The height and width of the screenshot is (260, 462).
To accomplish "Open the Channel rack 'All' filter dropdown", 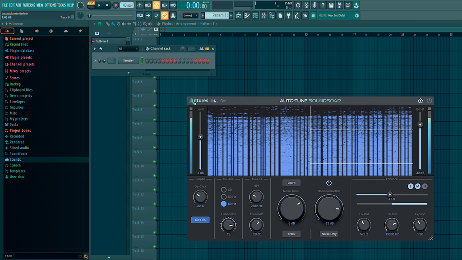I will click(128, 49).
